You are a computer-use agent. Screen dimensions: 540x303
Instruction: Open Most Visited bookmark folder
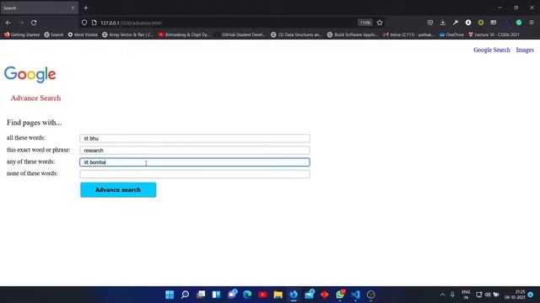[x=83, y=35]
